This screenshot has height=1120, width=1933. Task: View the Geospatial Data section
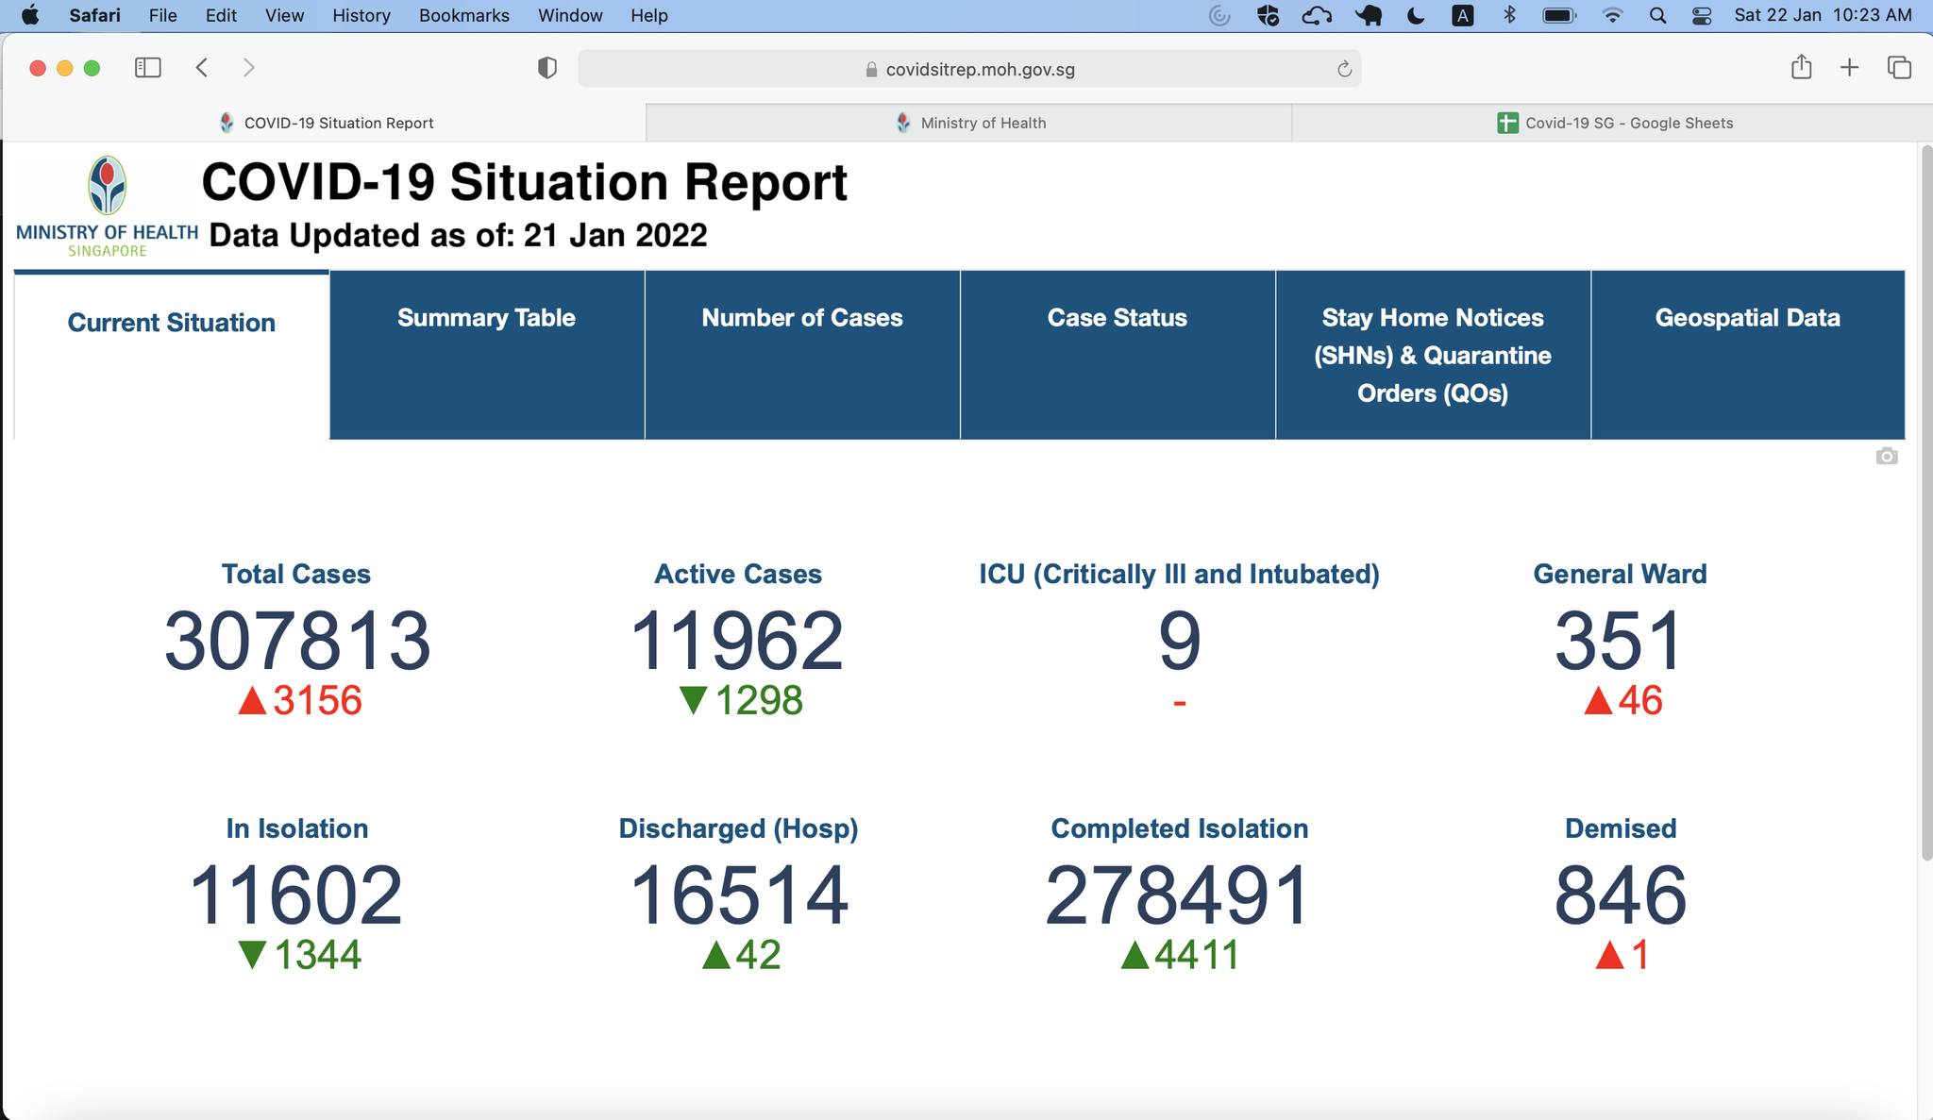[x=1747, y=318]
